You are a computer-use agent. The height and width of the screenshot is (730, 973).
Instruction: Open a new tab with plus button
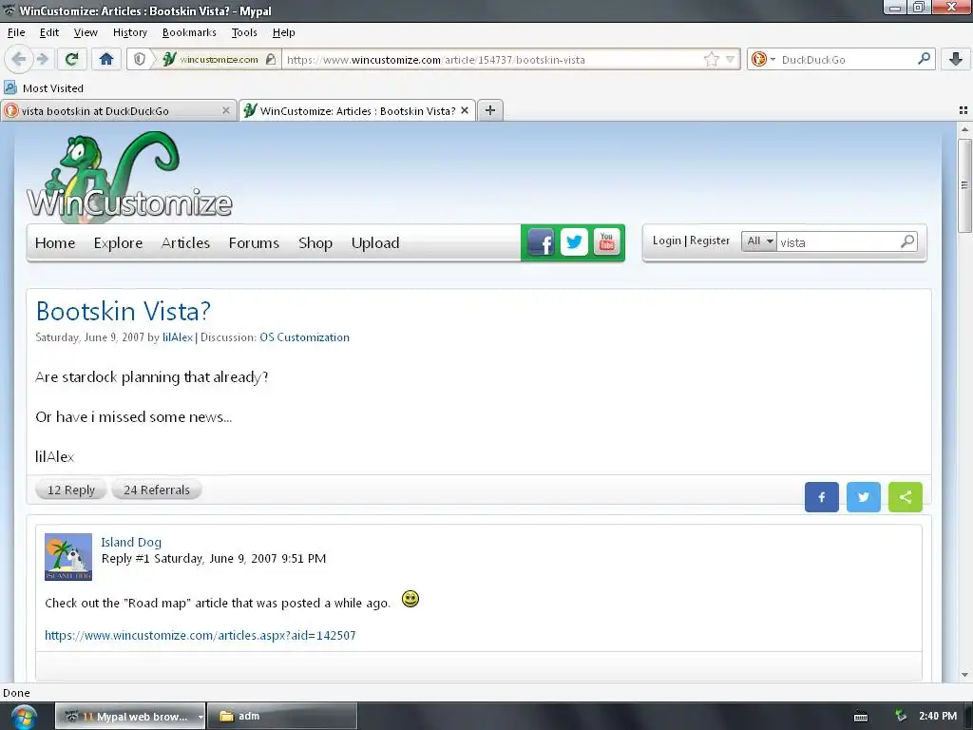(x=490, y=110)
